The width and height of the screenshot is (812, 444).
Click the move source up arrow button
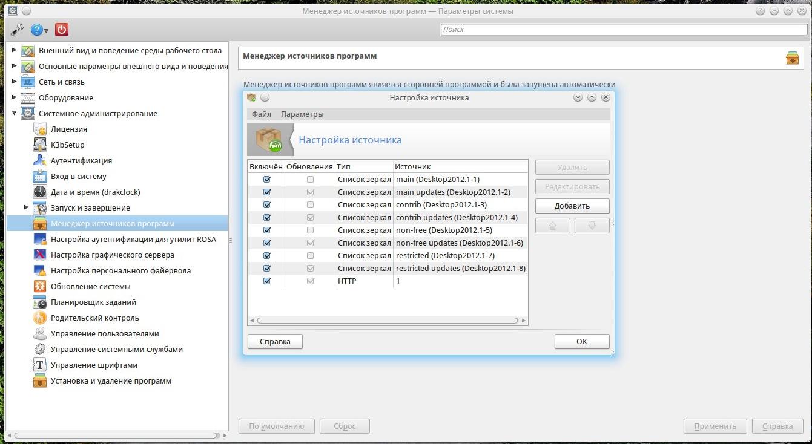pos(553,226)
